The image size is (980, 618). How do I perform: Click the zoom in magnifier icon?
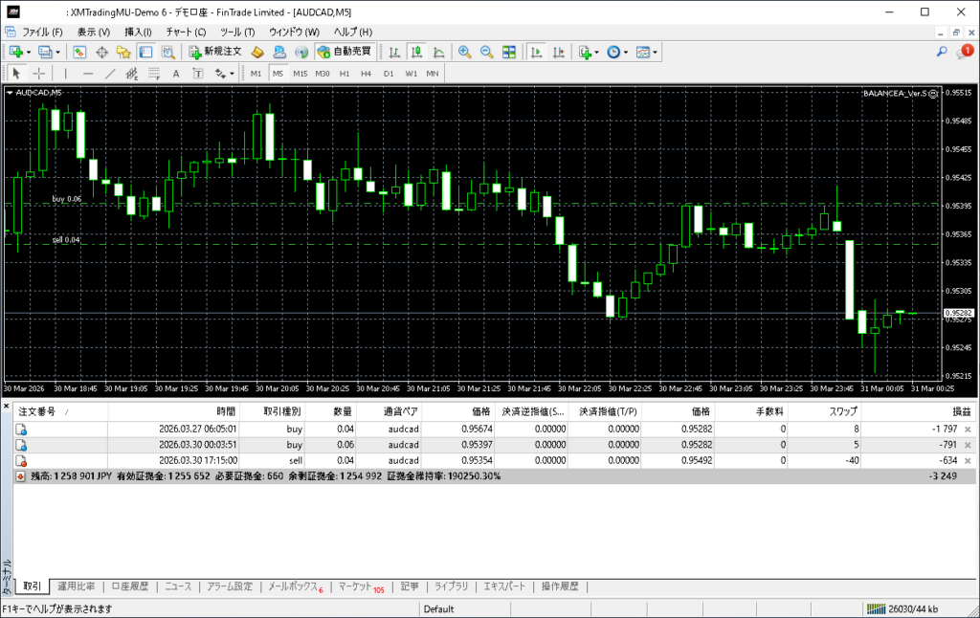[x=464, y=52]
